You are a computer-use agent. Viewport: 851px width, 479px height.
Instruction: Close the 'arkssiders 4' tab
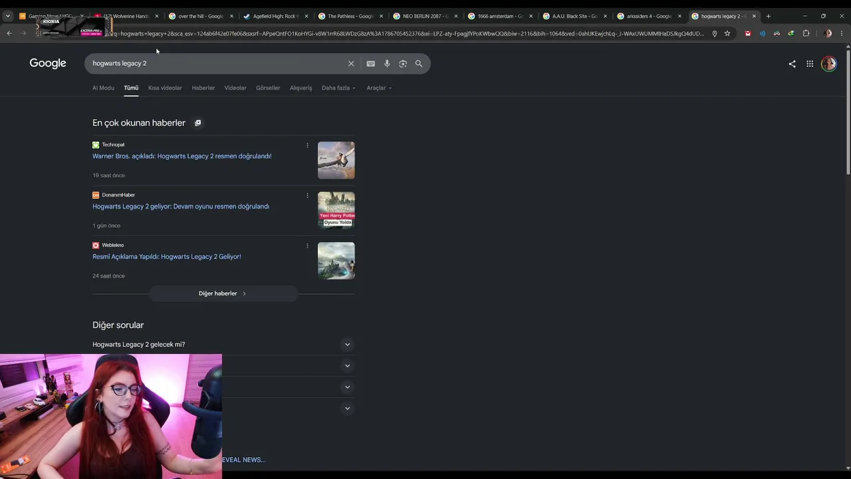[679, 16]
